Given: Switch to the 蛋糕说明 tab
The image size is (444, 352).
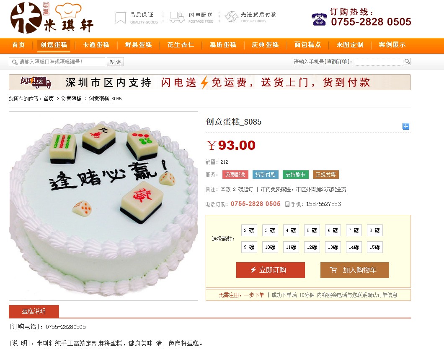Looking at the screenshot, I should (34, 311).
